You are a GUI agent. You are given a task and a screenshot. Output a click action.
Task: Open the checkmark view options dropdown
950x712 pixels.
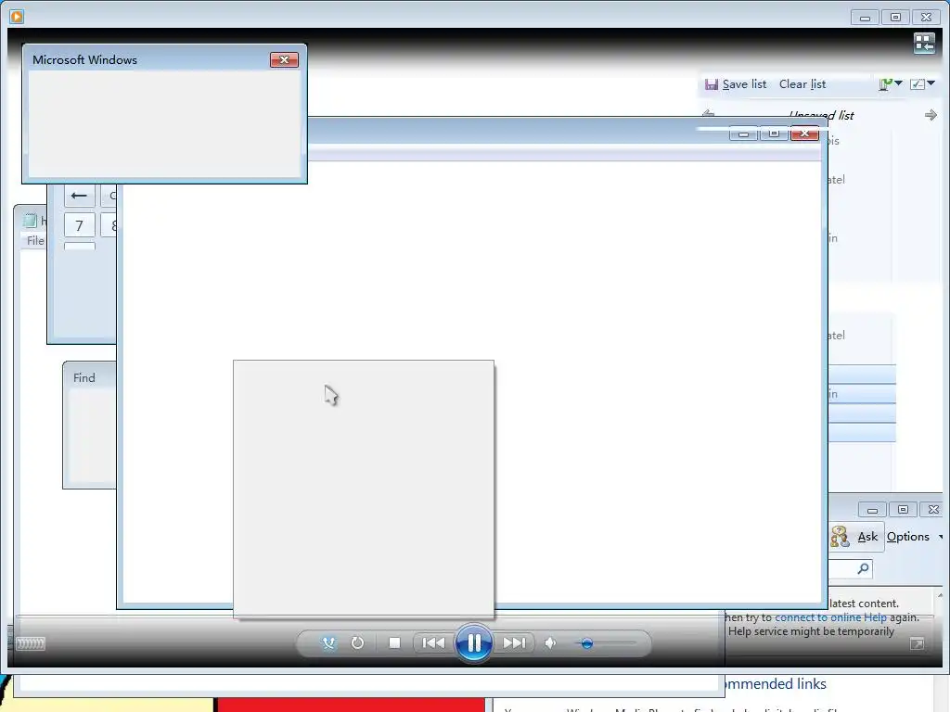click(923, 84)
